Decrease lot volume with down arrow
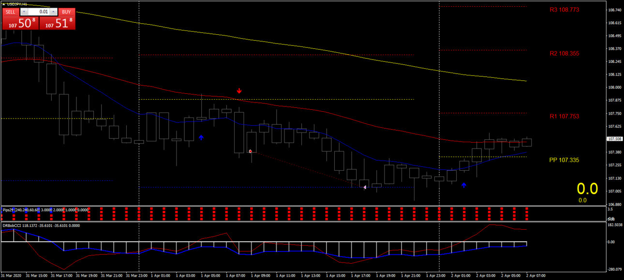This screenshot has height=280, width=624. click(x=24, y=12)
